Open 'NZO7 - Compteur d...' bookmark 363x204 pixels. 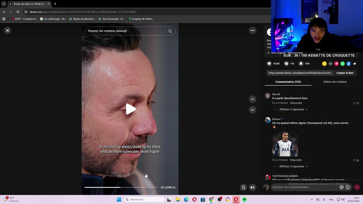coord(24,19)
